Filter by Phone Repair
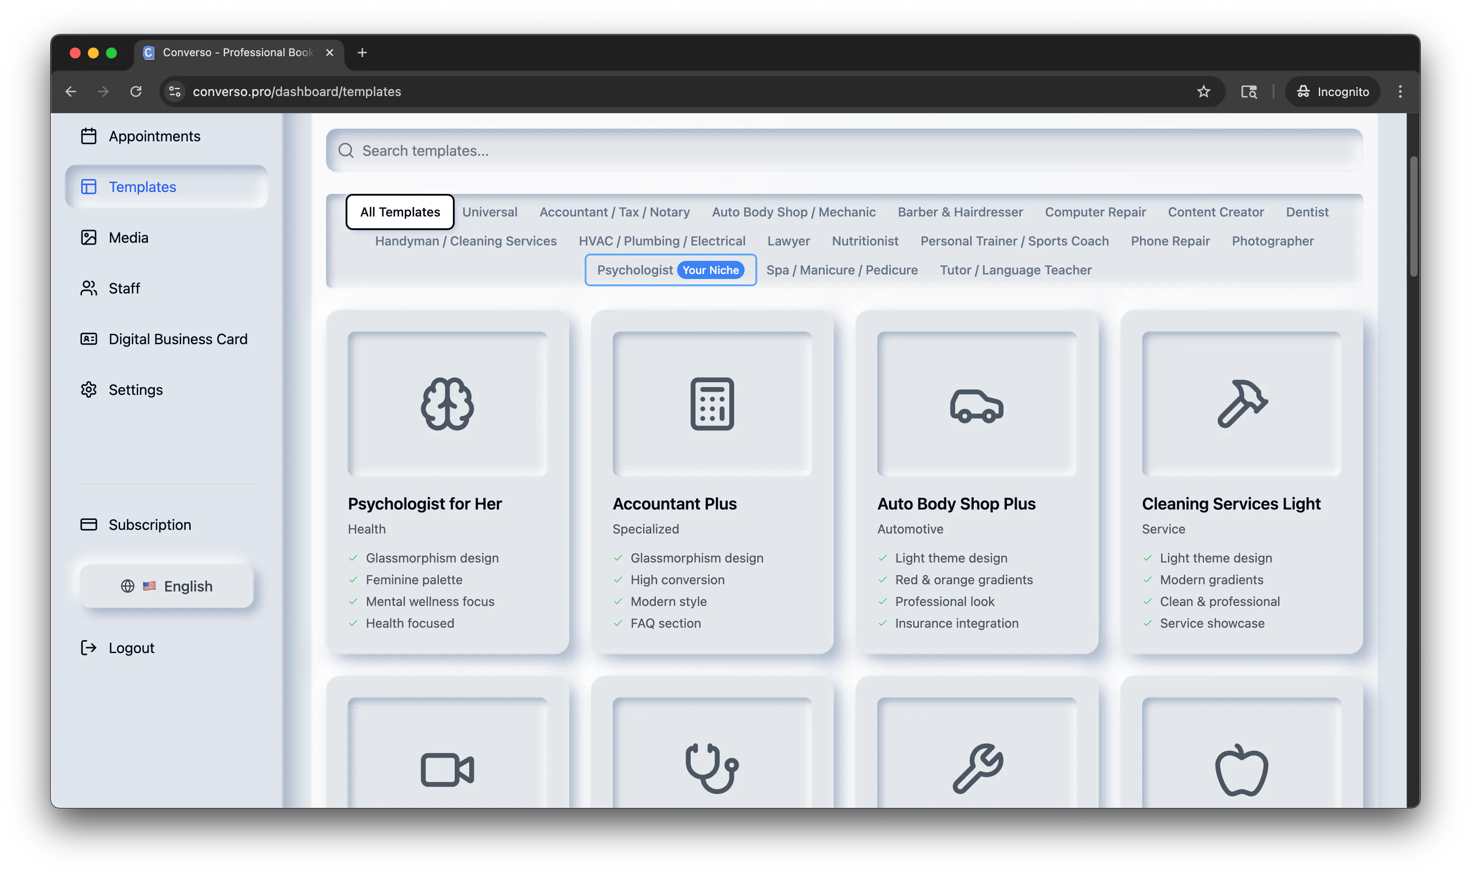 (1170, 240)
